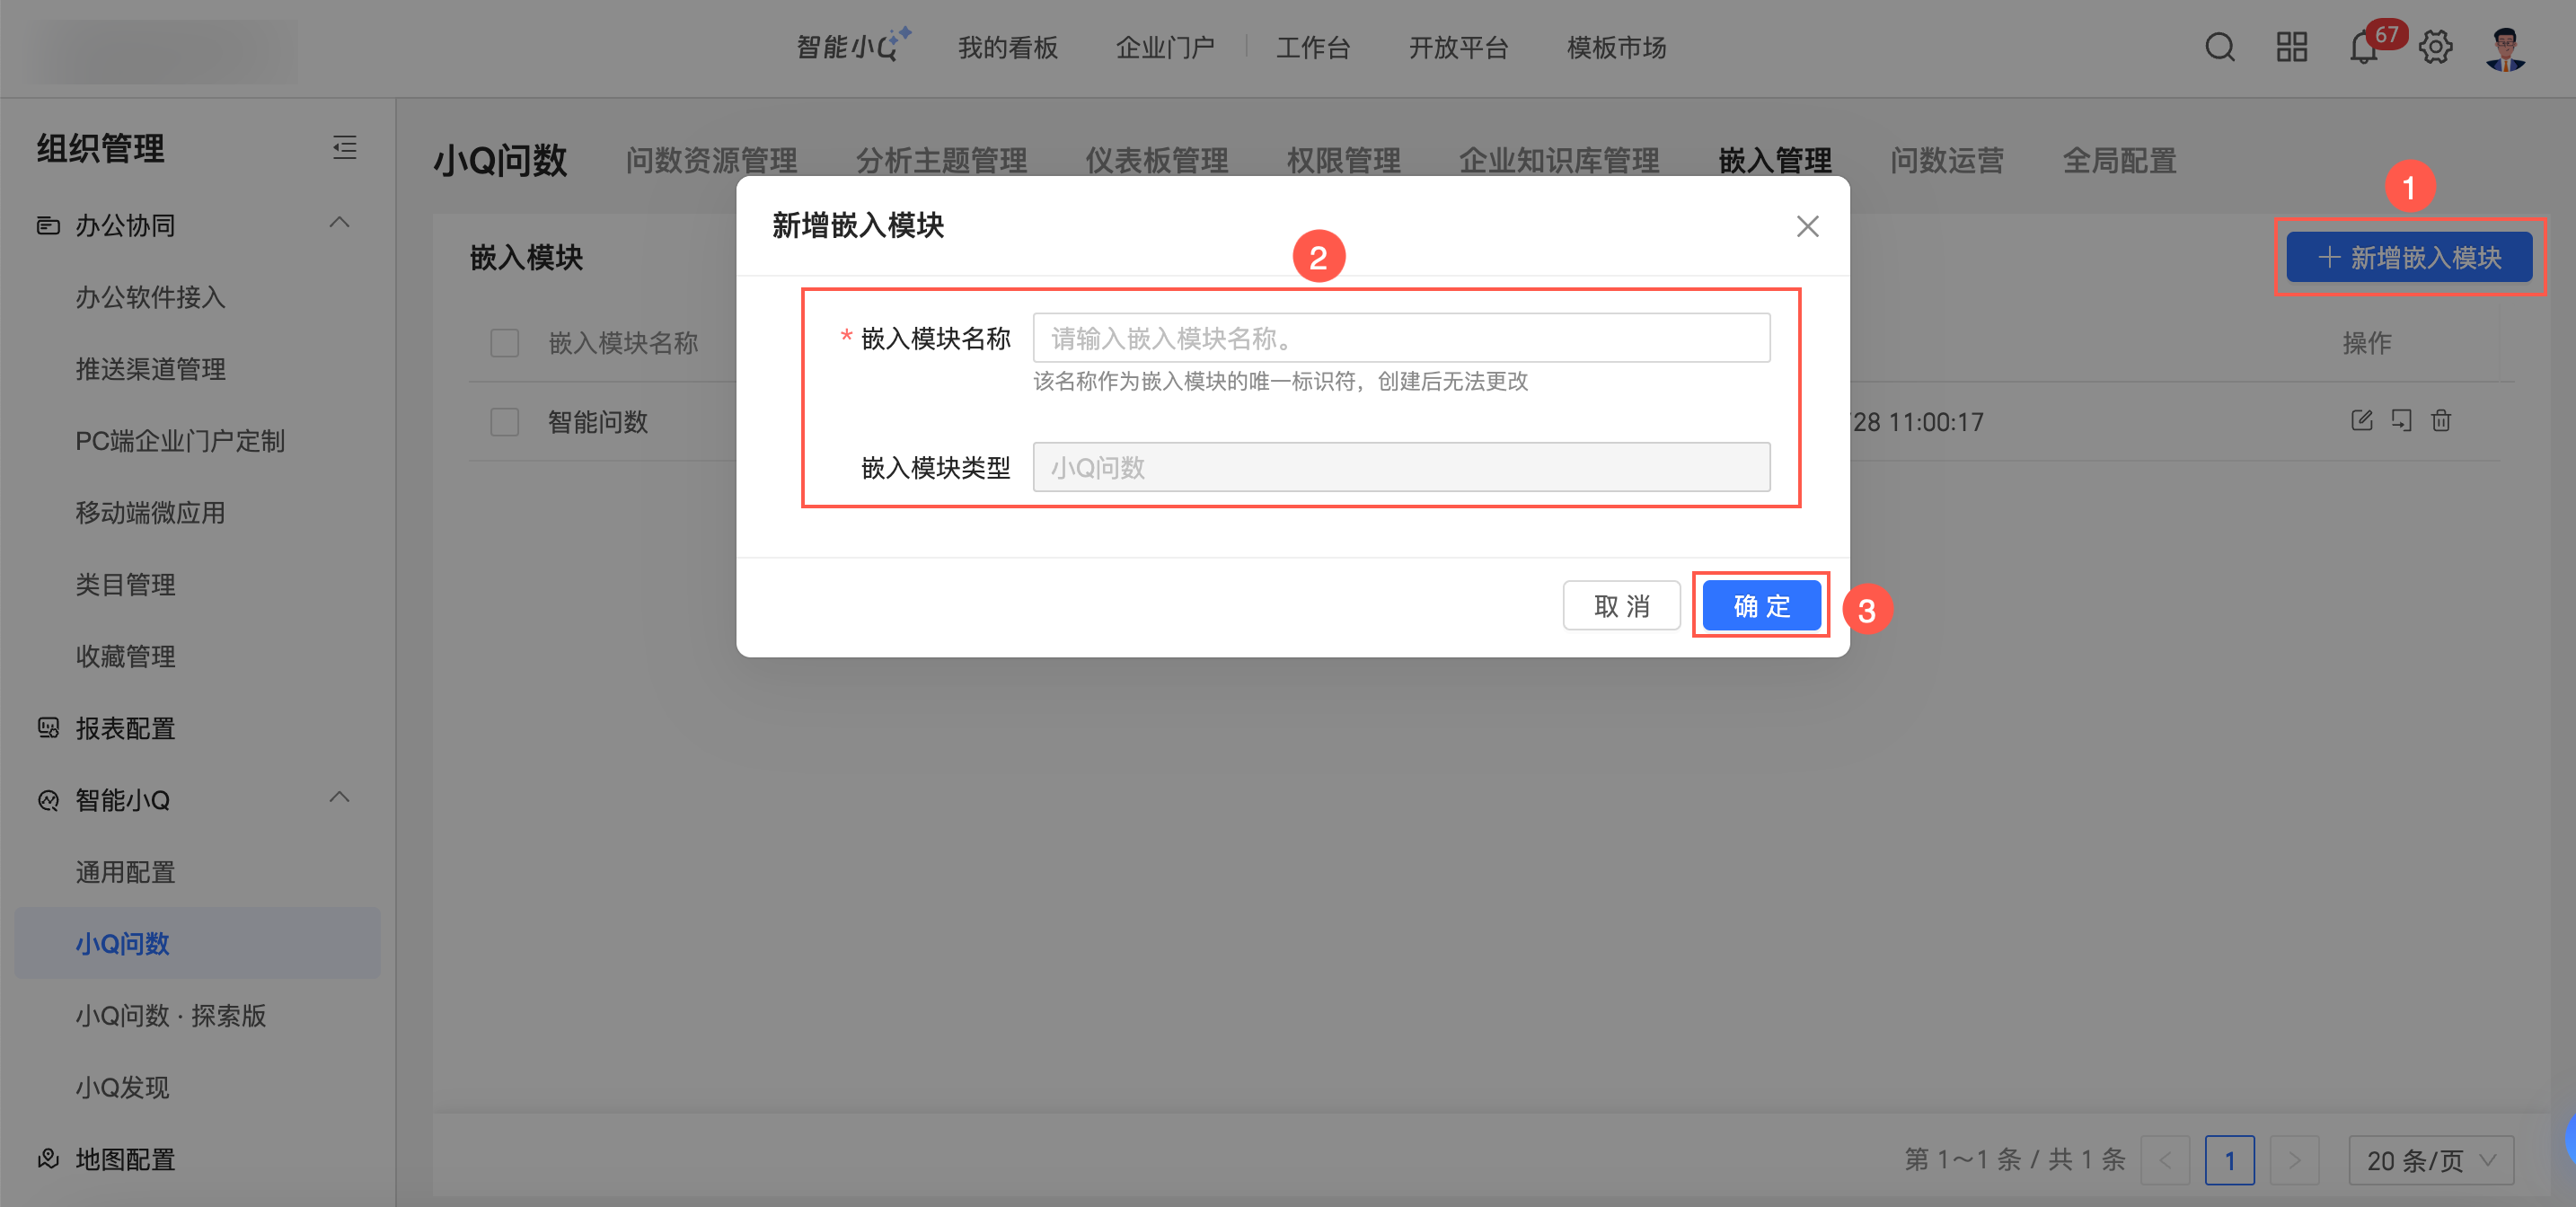Click the 智能问数 module name cell
The width and height of the screenshot is (2576, 1207).
tap(597, 422)
